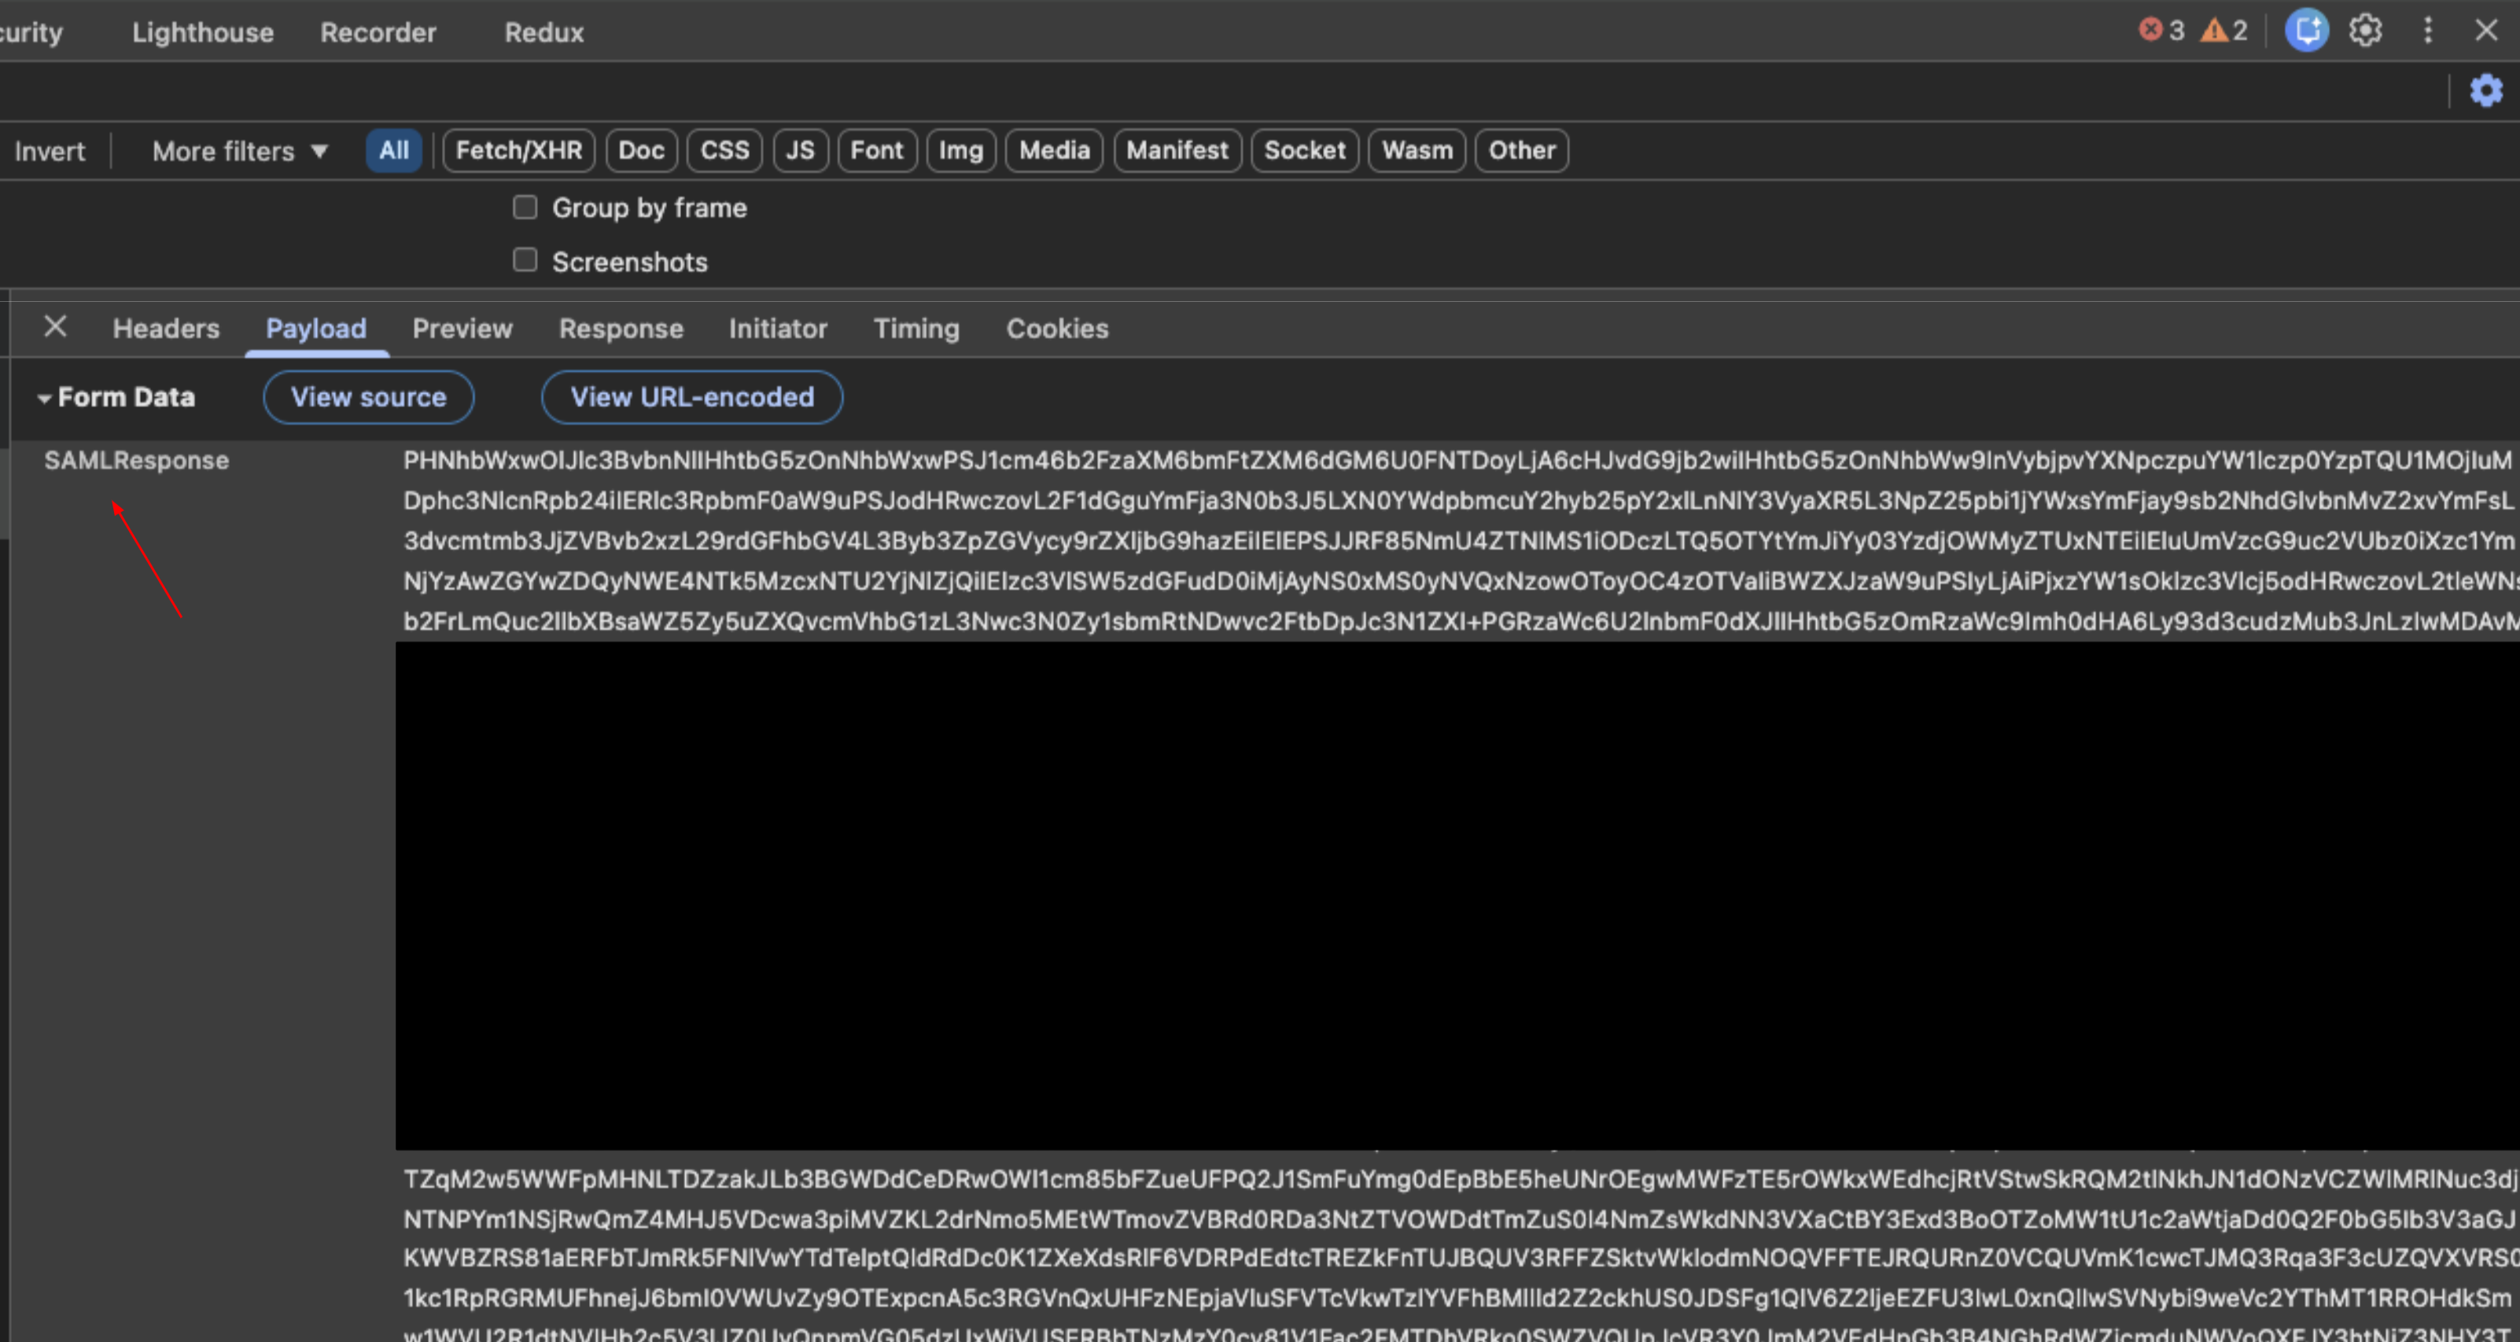Collapse the Form Data section
The image size is (2520, 1342).
pos(44,397)
